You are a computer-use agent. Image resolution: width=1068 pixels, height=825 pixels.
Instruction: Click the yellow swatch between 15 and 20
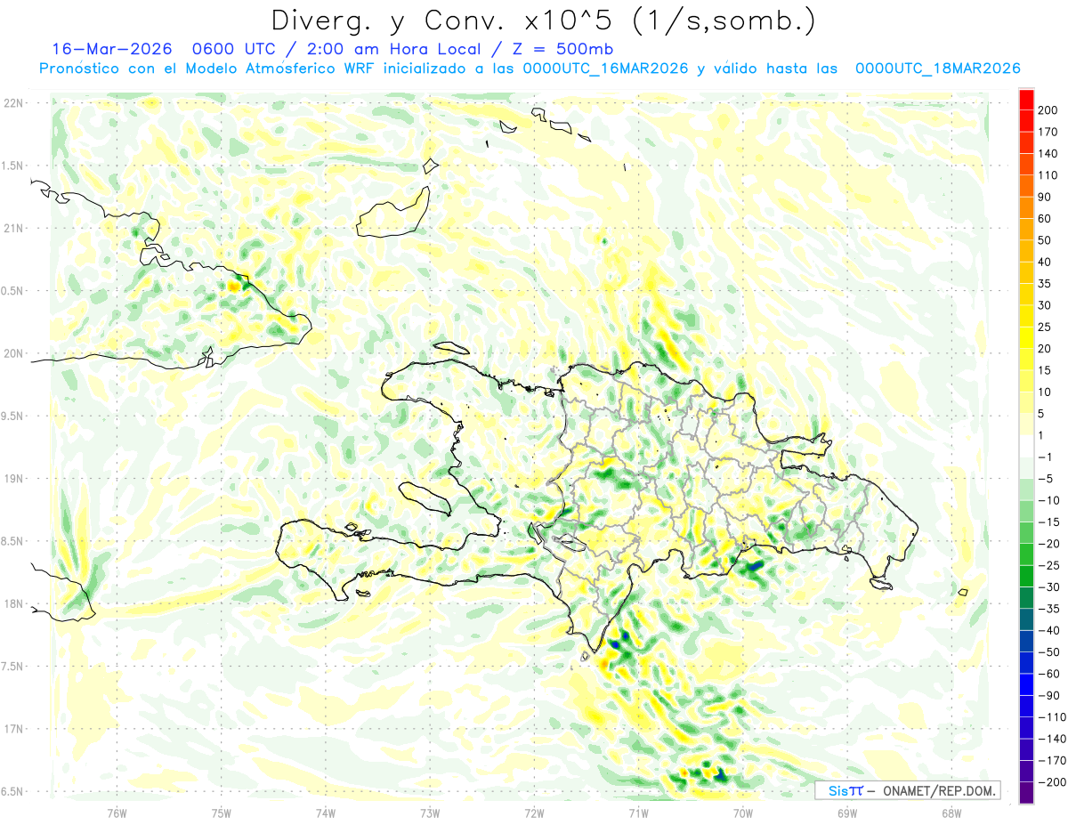click(x=1026, y=360)
